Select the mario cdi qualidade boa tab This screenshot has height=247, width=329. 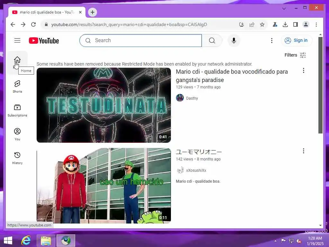click(x=47, y=12)
